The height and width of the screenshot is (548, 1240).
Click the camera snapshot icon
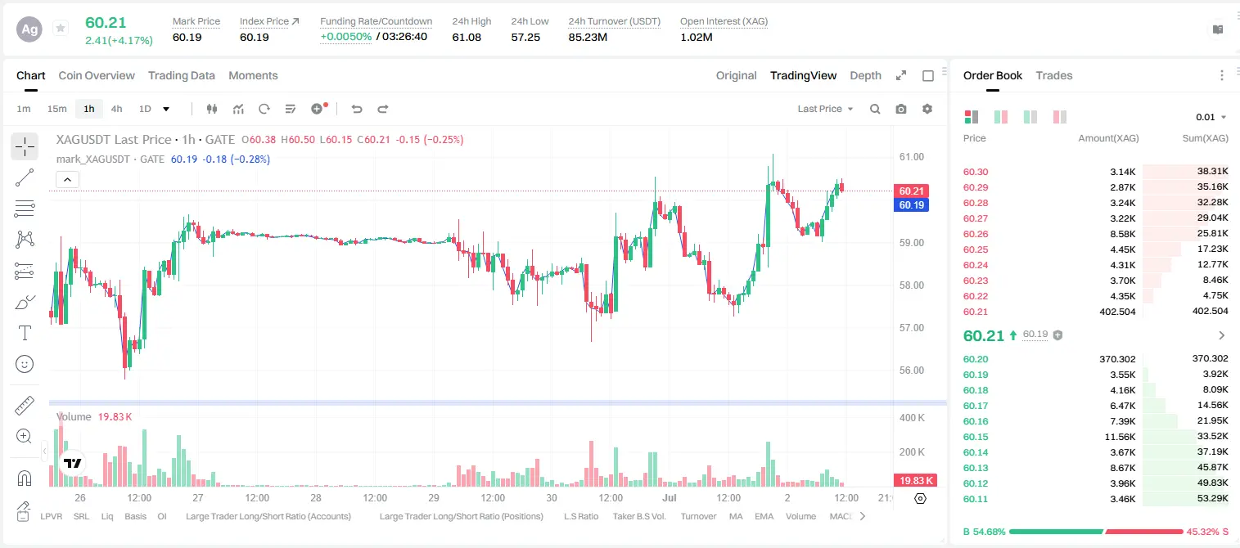[901, 109]
